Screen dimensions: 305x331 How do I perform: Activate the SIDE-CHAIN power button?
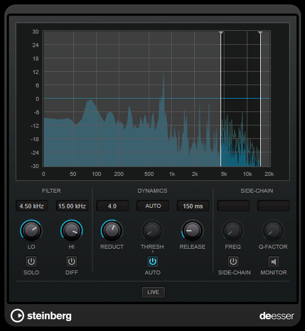click(x=233, y=262)
